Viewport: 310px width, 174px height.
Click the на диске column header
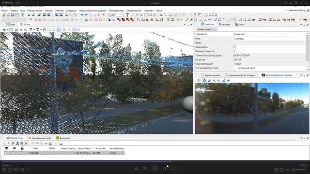pos(100,148)
